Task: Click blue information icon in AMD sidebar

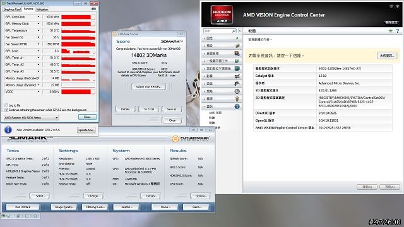Action: [237, 107]
